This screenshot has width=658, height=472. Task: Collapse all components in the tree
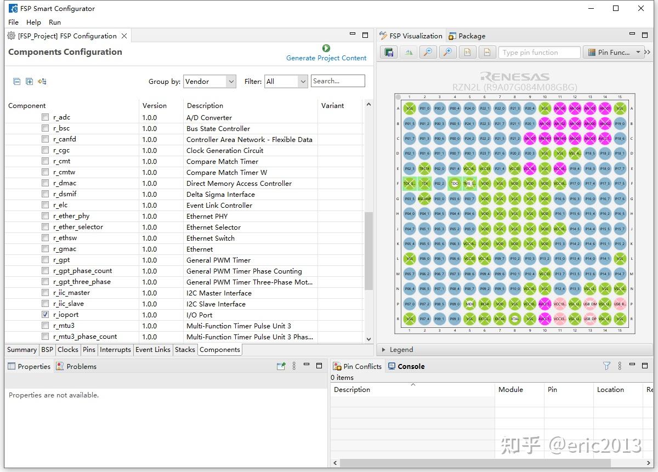(x=16, y=81)
